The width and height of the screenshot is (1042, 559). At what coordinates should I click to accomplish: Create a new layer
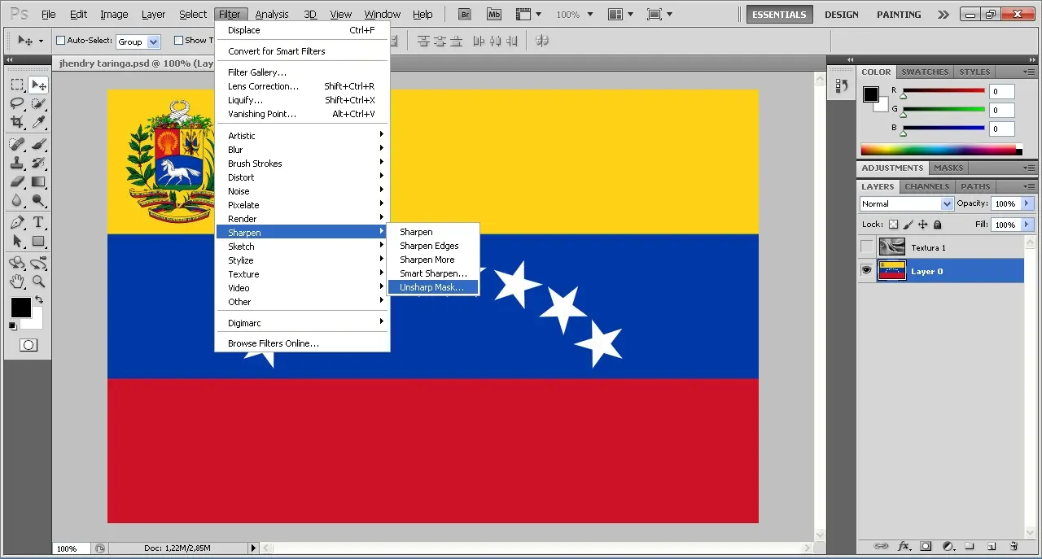pos(992,546)
